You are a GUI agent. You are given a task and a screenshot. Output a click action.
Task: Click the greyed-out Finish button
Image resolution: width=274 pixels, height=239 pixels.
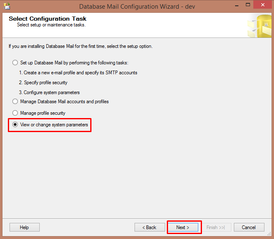tap(216, 227)
